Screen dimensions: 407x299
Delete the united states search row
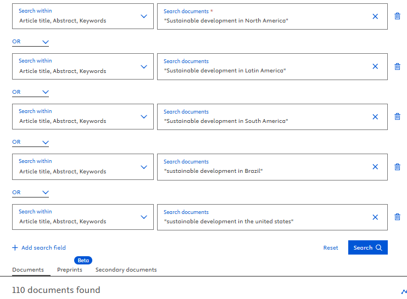pyautogui.click(x=397, y=217)
